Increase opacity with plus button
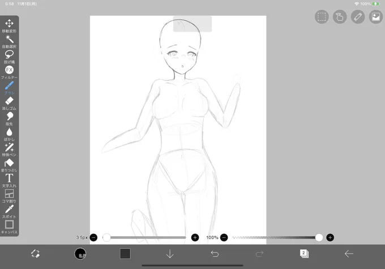Viewport: 385px width, 269px height. tap(330, 237)
